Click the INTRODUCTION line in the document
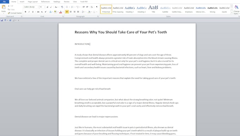This screenshot has height=136, width=240. tap(82, 44)
